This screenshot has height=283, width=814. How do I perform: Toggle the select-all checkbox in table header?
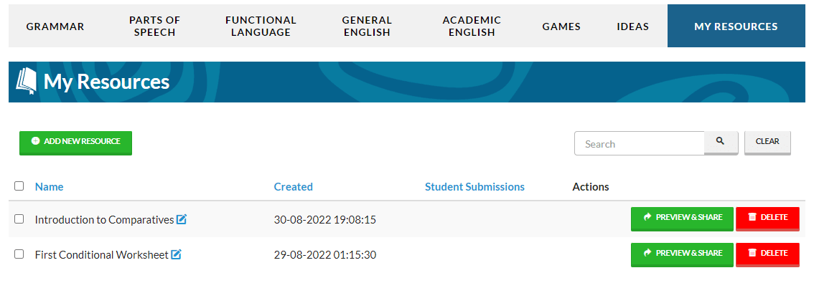pyautogui.click(x=19, y=186)
